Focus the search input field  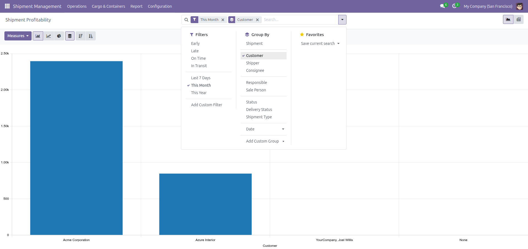pyautogui.click(x=300, y=20)
